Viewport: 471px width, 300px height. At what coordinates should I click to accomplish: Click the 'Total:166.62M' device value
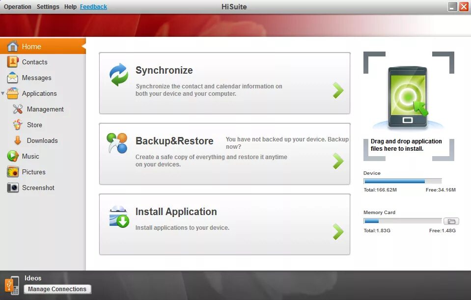click(x=380, y=190)
